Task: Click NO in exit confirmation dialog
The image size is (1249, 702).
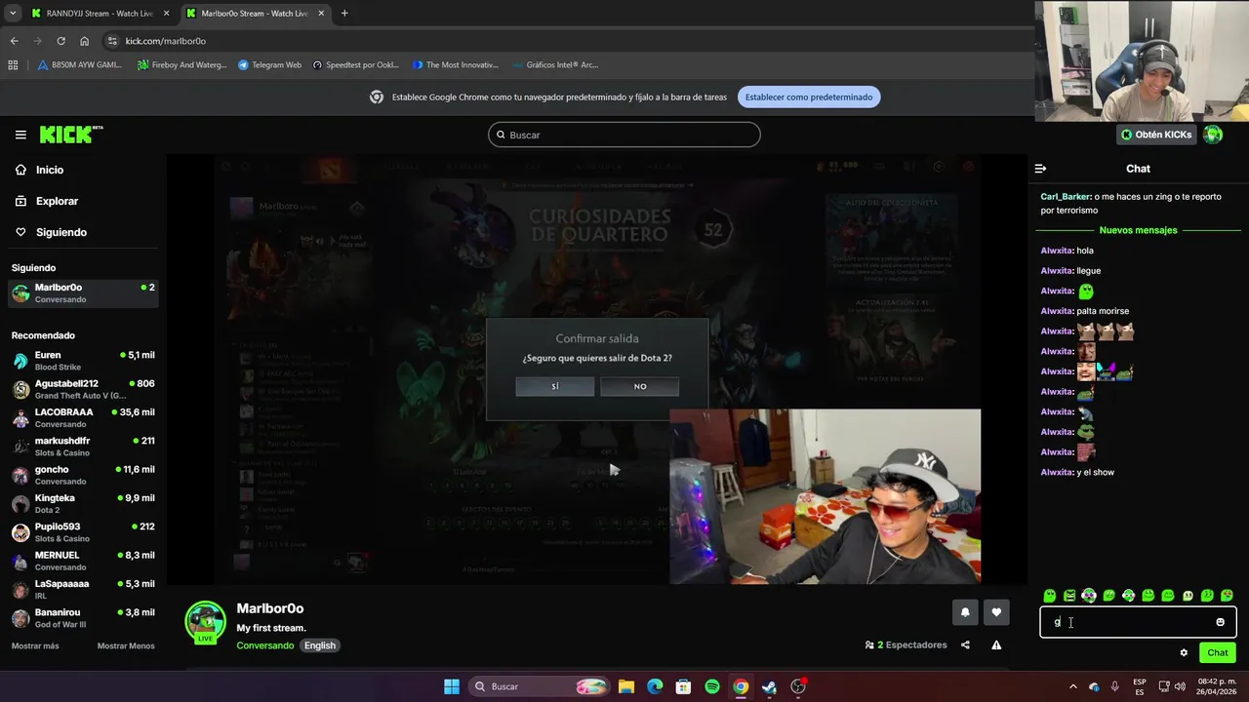Action: click(x=640, y=386)
